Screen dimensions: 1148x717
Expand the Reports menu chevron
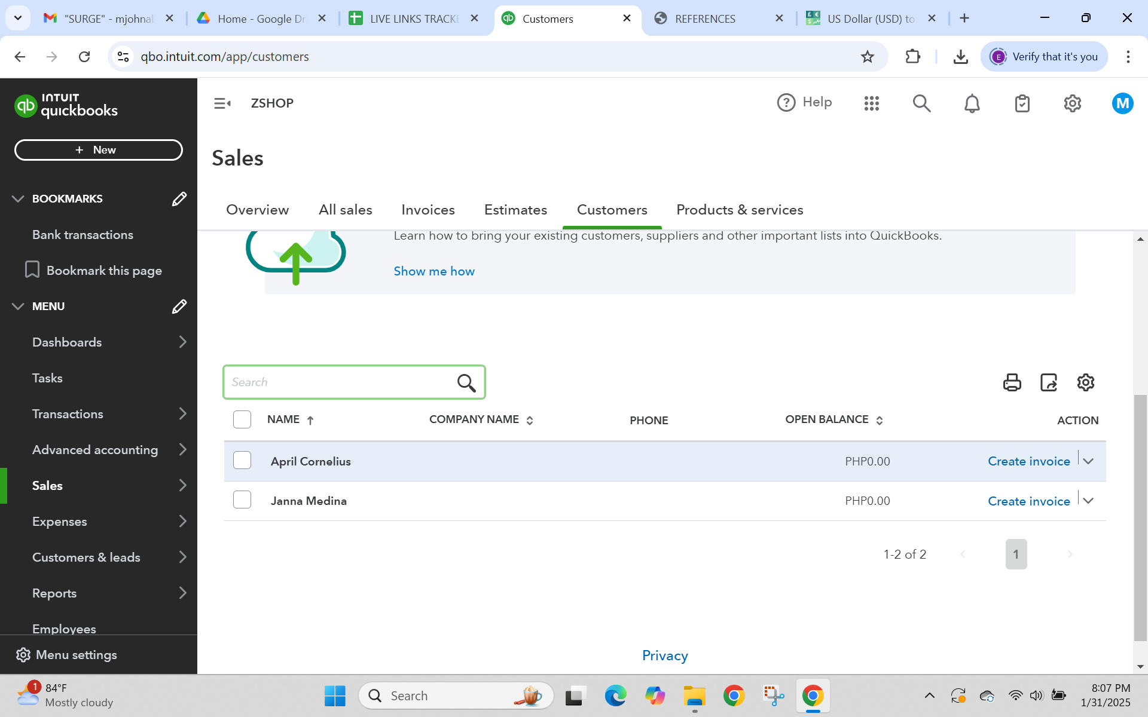182,593
